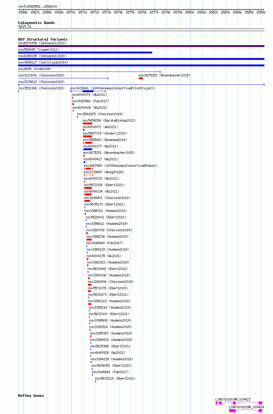Screen dimensions: 273x414
Task: Click the nsv6574354 (Sedlazeck2020) variant label
Action: (42, 43)
